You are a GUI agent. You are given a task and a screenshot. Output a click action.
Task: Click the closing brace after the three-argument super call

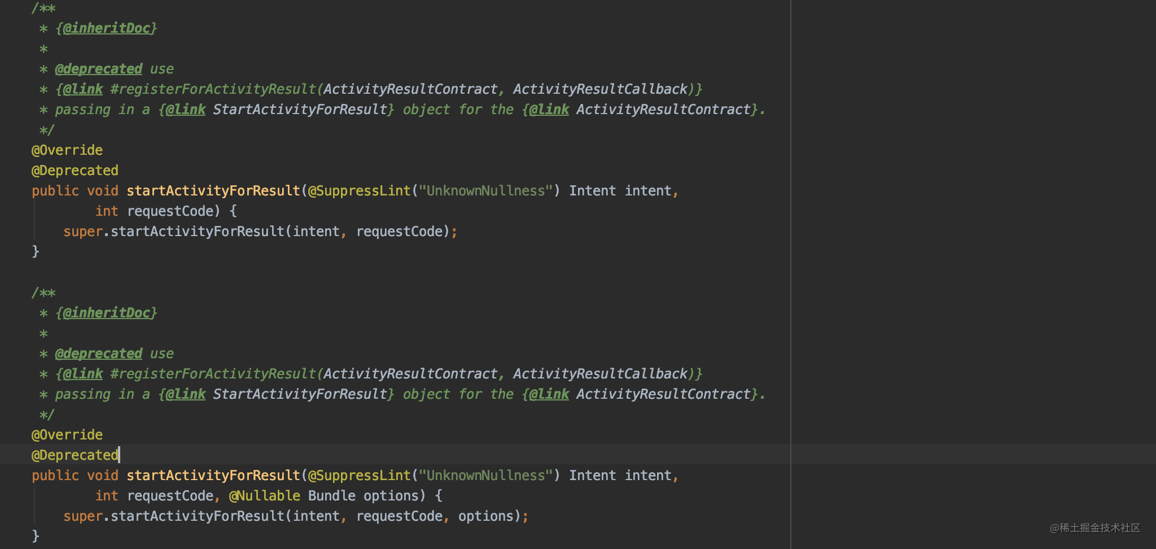(x=36, y=535)
